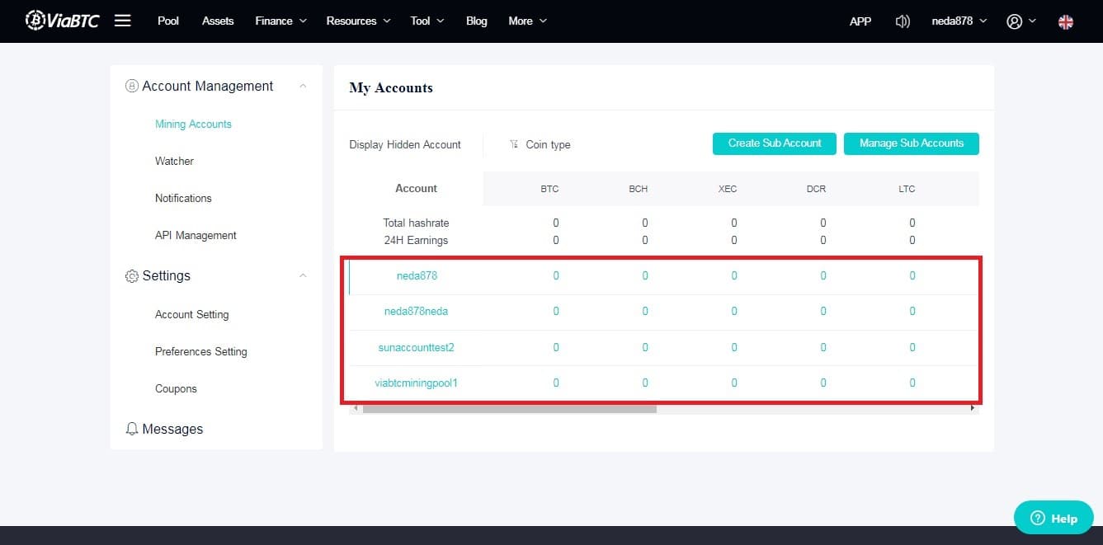
Task: Open the Pool menu item
Action: click(x=168, y=21)
